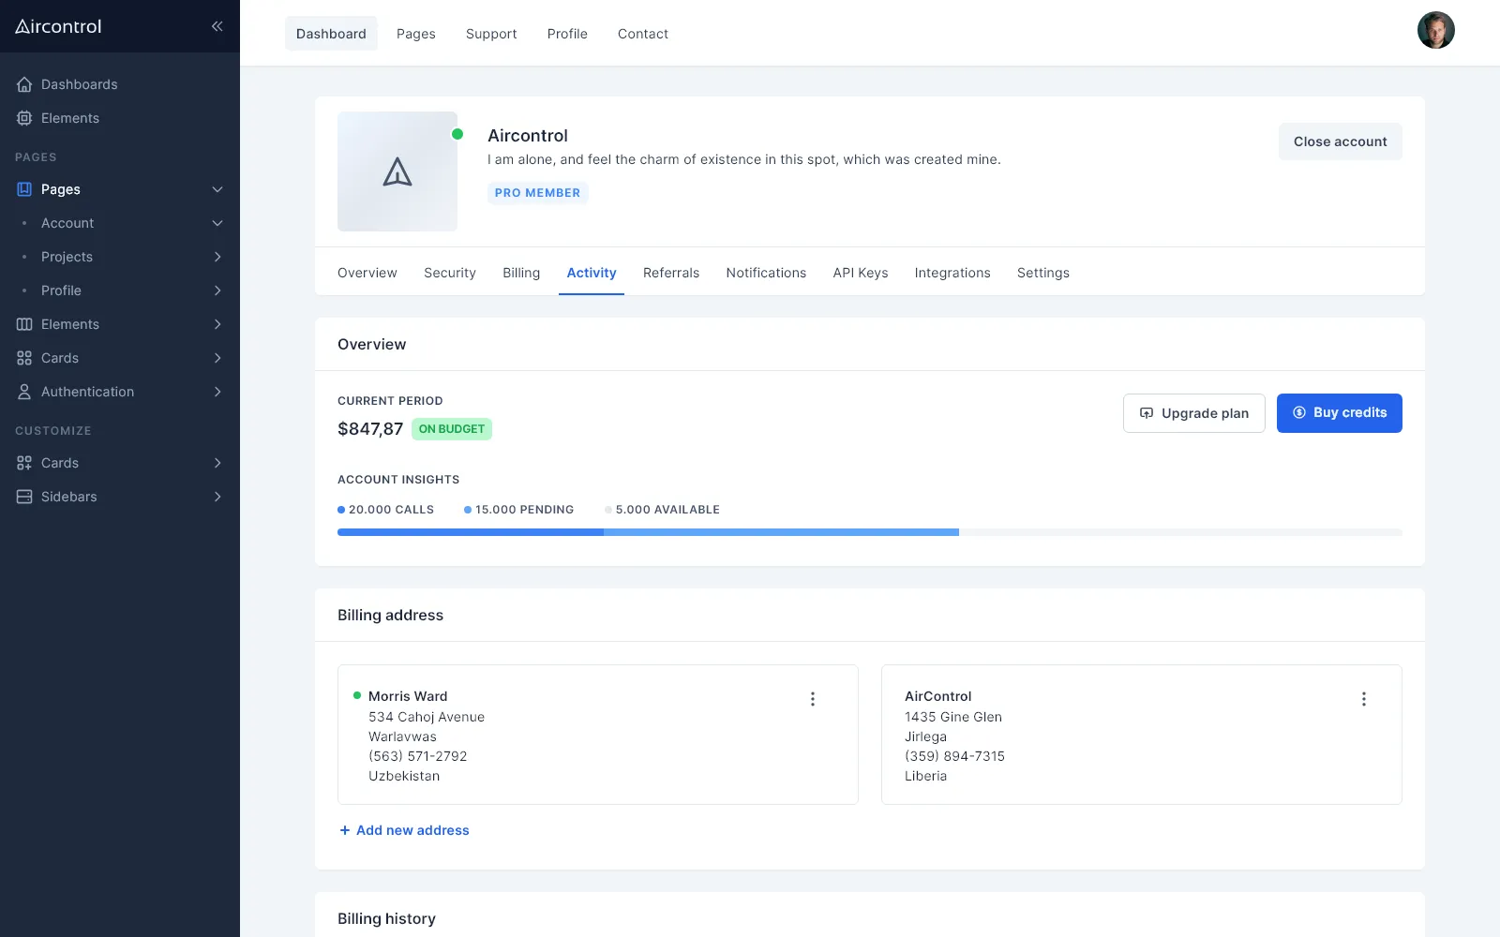
Task: Click the Elements columns icon in Pages section
Action: (24, 324)
